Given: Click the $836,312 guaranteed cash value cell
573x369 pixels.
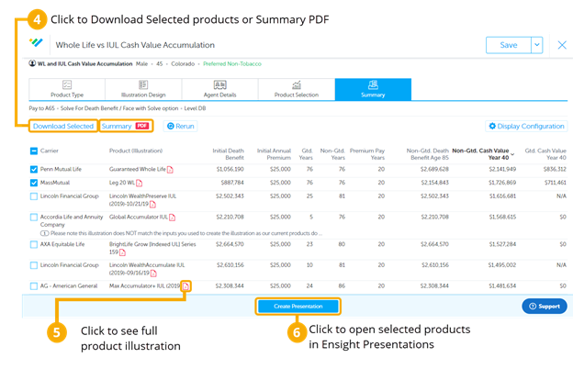Looking at the screenshot, I should pyautogui.click(x=555, y=169).
